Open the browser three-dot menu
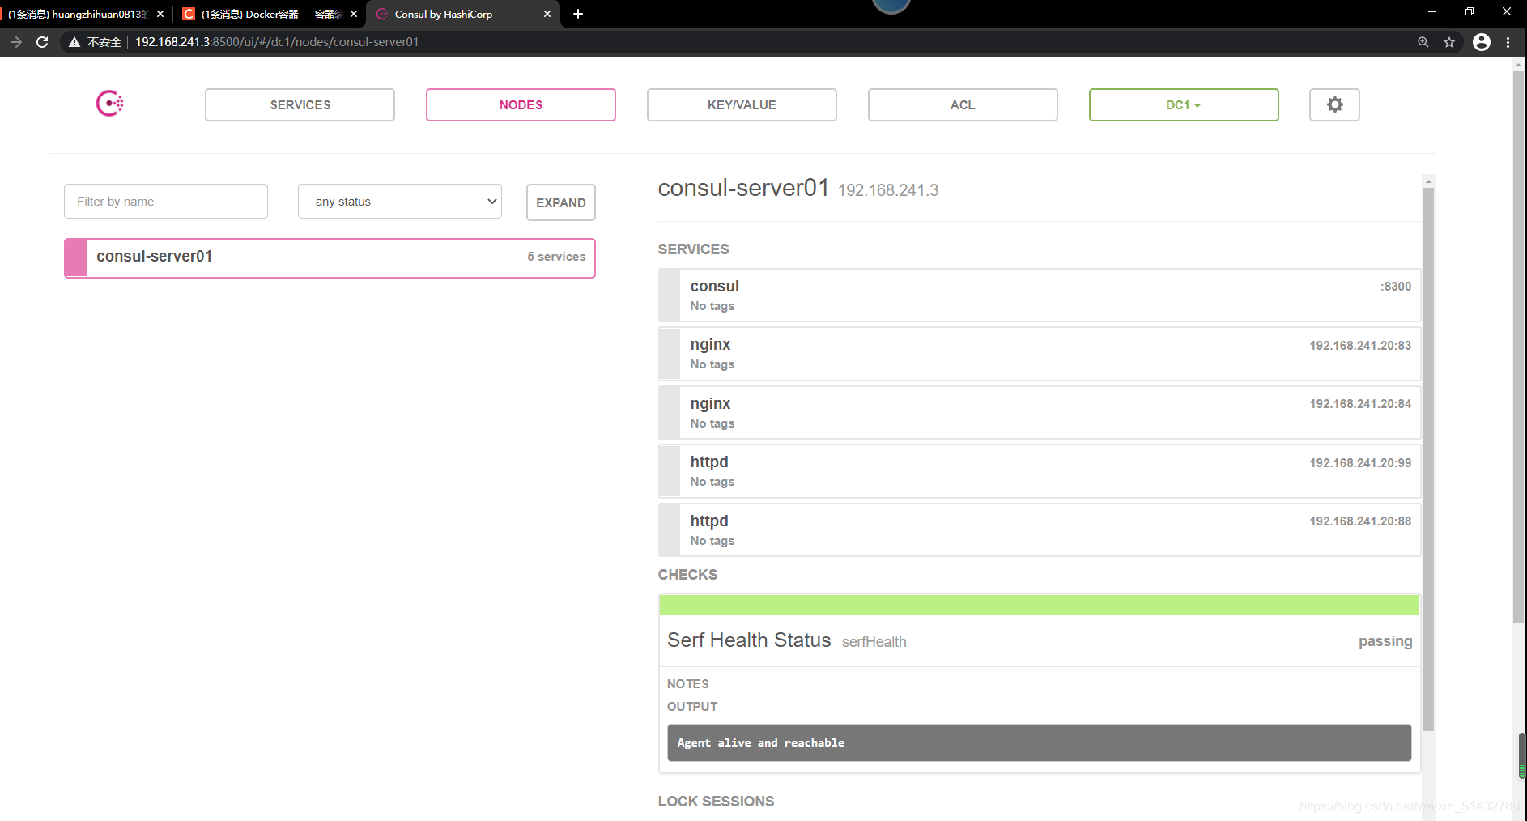This screenshot has height=821, width=1527. click(x=1508, y=42)
